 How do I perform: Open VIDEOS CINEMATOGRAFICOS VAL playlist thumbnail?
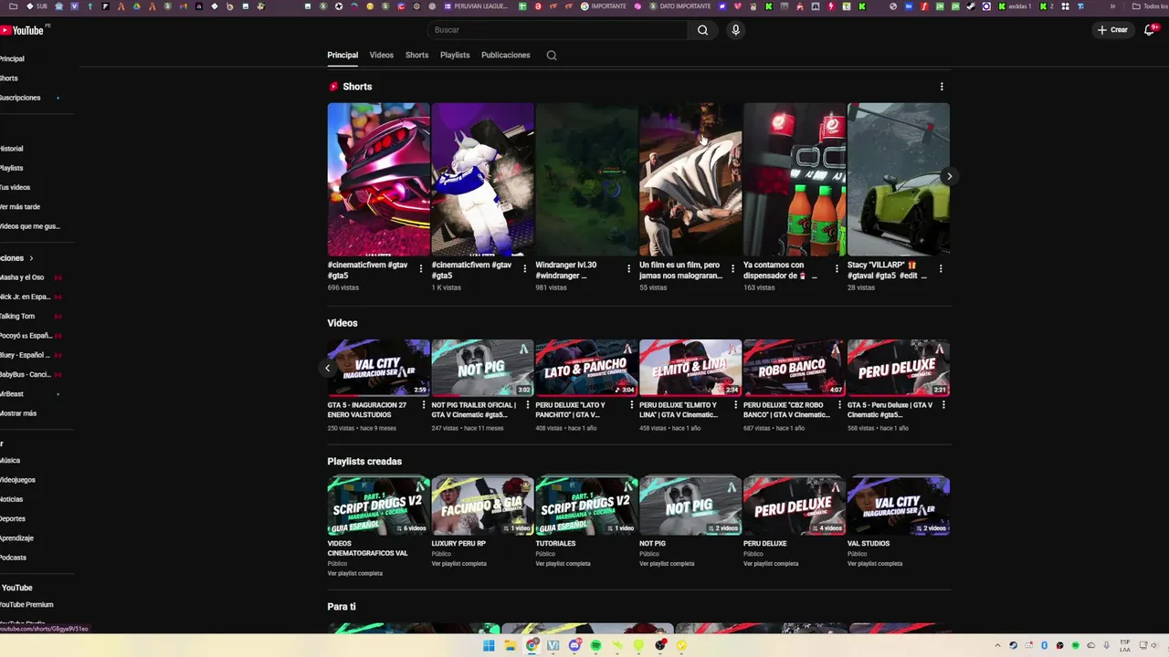[x=378, y=506]
